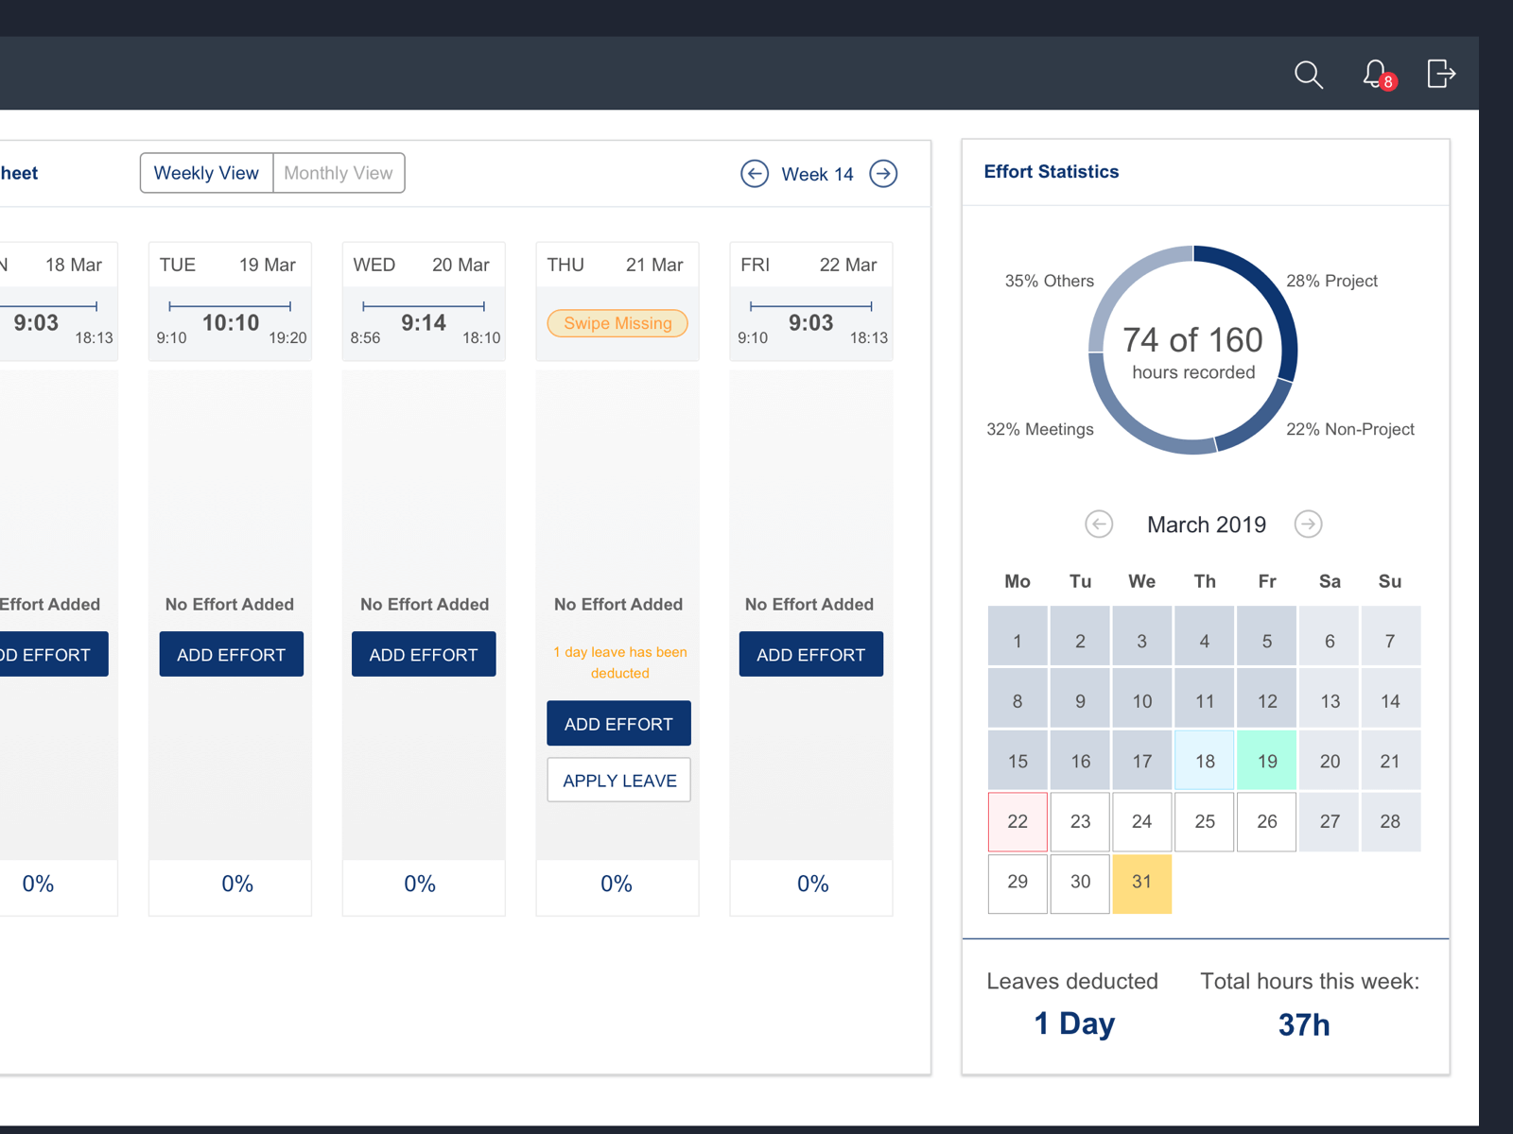Screen dimensions: 1513x1134
Task: Click Tuesday's swipe time range bar
Action: (230, 306)
